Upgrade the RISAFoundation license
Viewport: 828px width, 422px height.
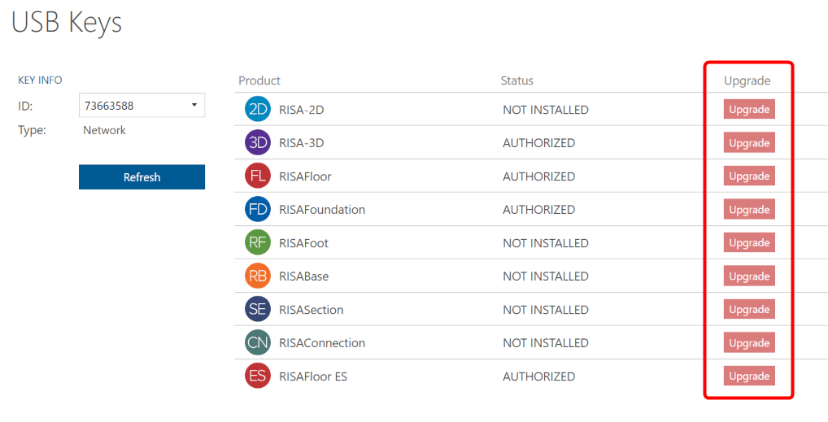pyautogui.click(x=749, y=210)
